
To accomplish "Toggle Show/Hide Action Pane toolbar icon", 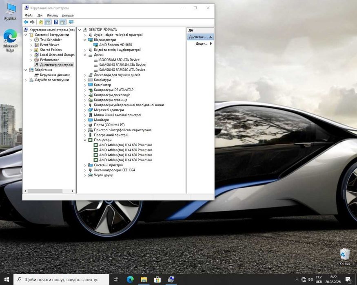I will tap(62, 22).
